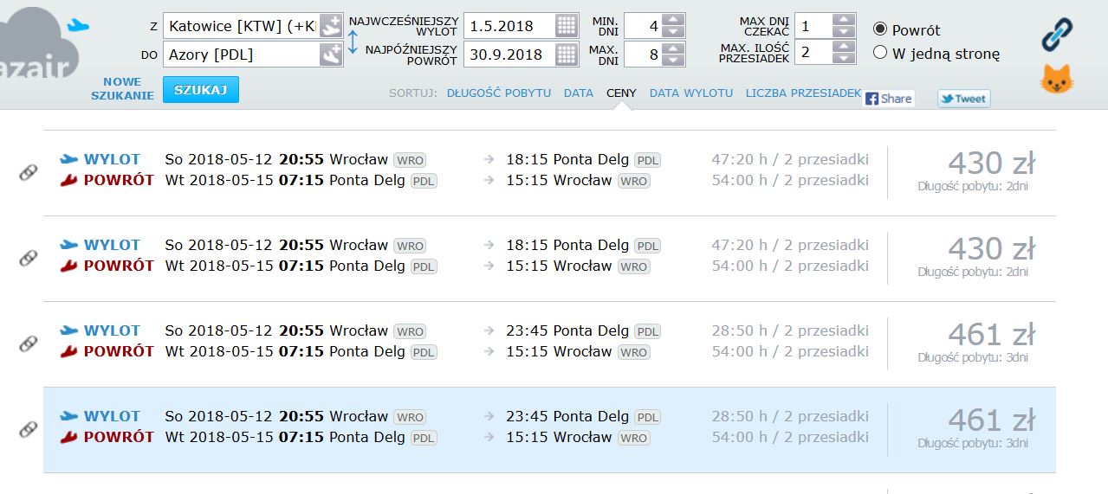Sort results by Długość pobytu
The height and width of the screenshot is (494, 1108).
pos(499,93)
